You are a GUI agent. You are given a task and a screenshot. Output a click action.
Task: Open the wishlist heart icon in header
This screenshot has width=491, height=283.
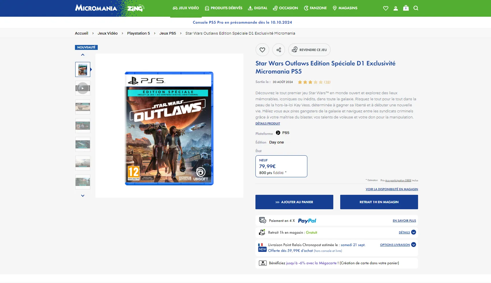385,8
